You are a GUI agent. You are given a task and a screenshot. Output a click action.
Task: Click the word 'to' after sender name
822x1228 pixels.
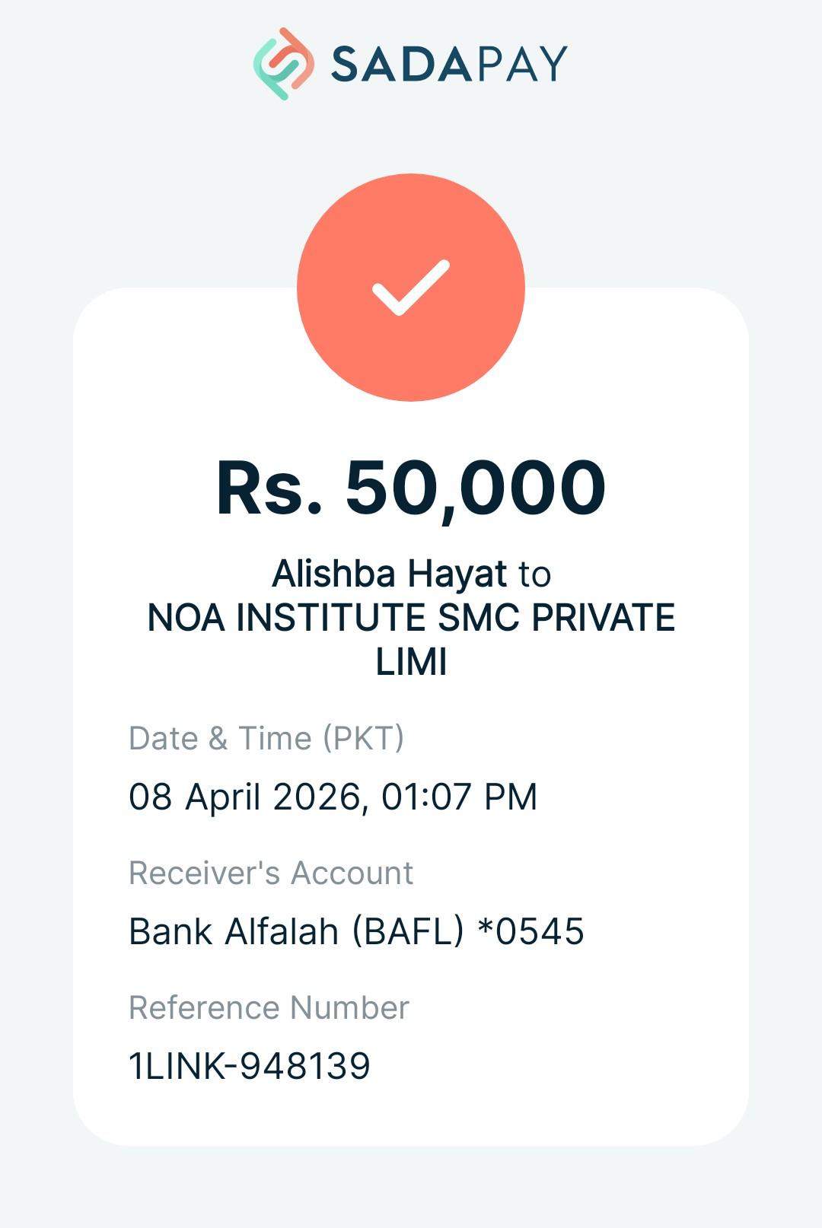tap(534, 574)
